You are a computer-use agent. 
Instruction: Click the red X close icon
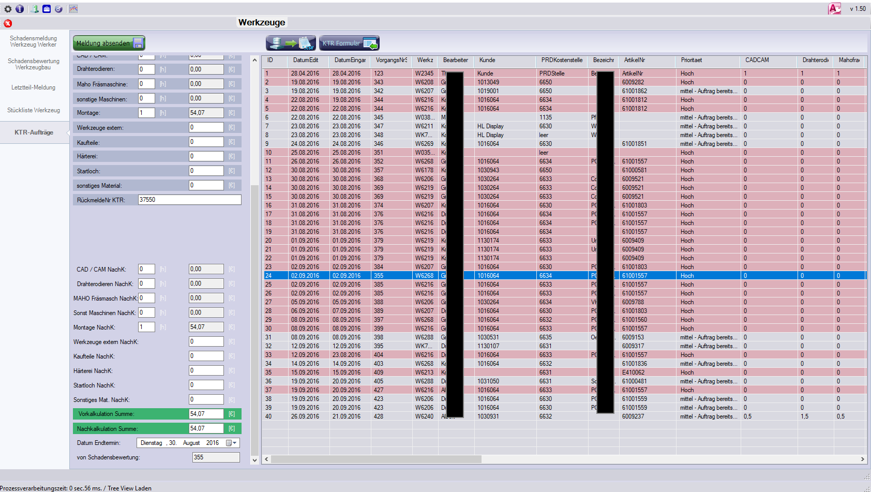8,23
